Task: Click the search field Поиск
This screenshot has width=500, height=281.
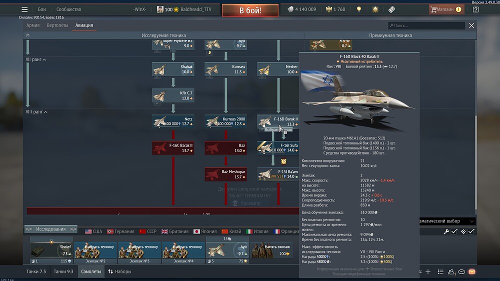Action: click(427, 25)
